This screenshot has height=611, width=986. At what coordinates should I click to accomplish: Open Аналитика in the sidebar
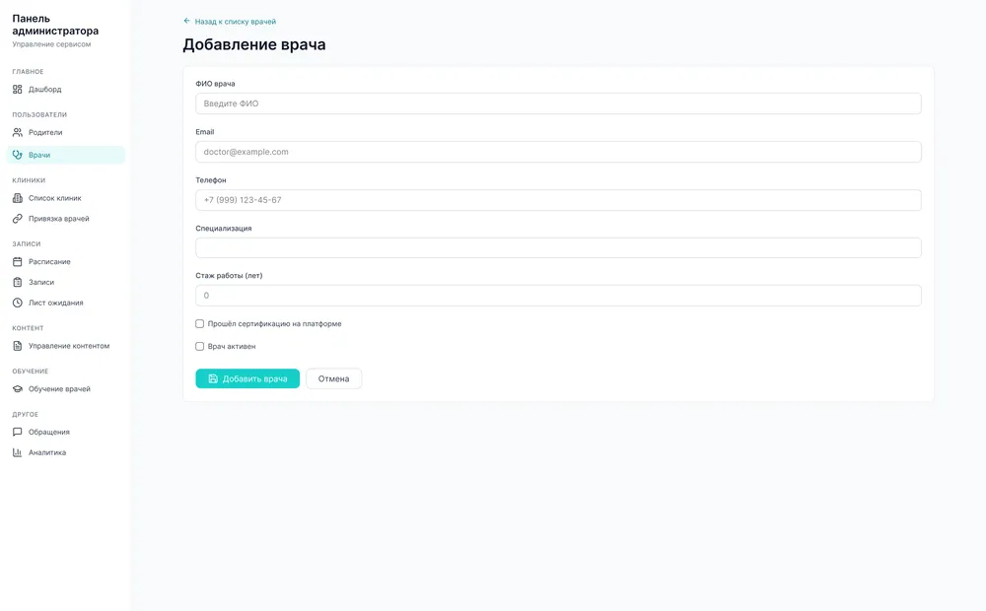[x=65, y=452]
